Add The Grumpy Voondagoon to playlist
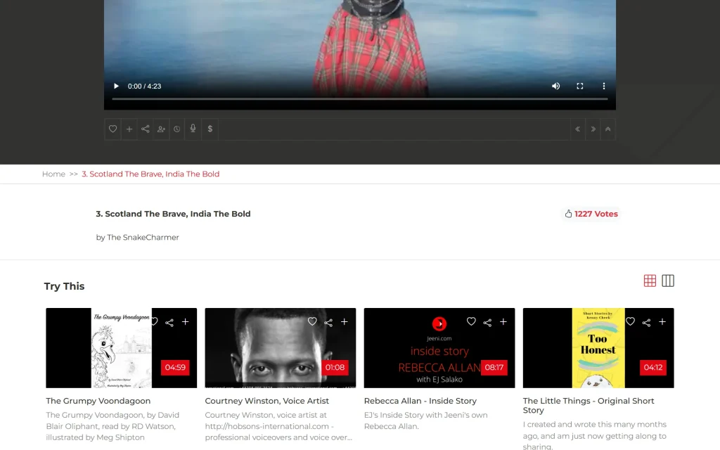720x450 pixels. point(185,322)
